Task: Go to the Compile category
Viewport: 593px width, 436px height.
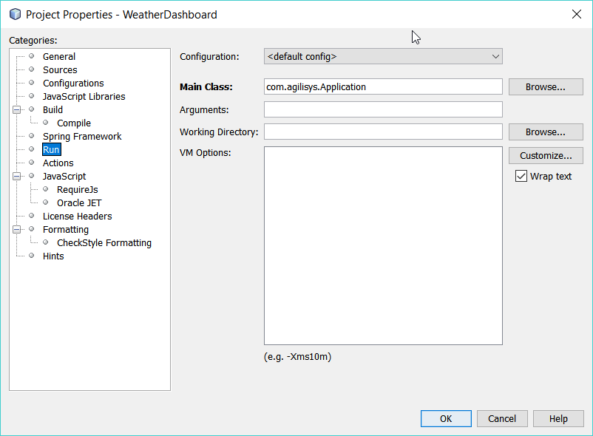Action: coord(74,123)
